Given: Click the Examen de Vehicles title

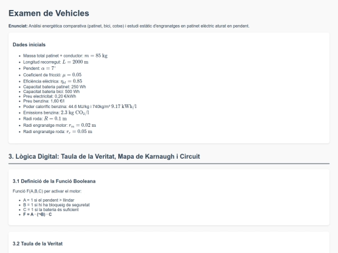Looking at the screenshot, I should (x=49, y=13).
